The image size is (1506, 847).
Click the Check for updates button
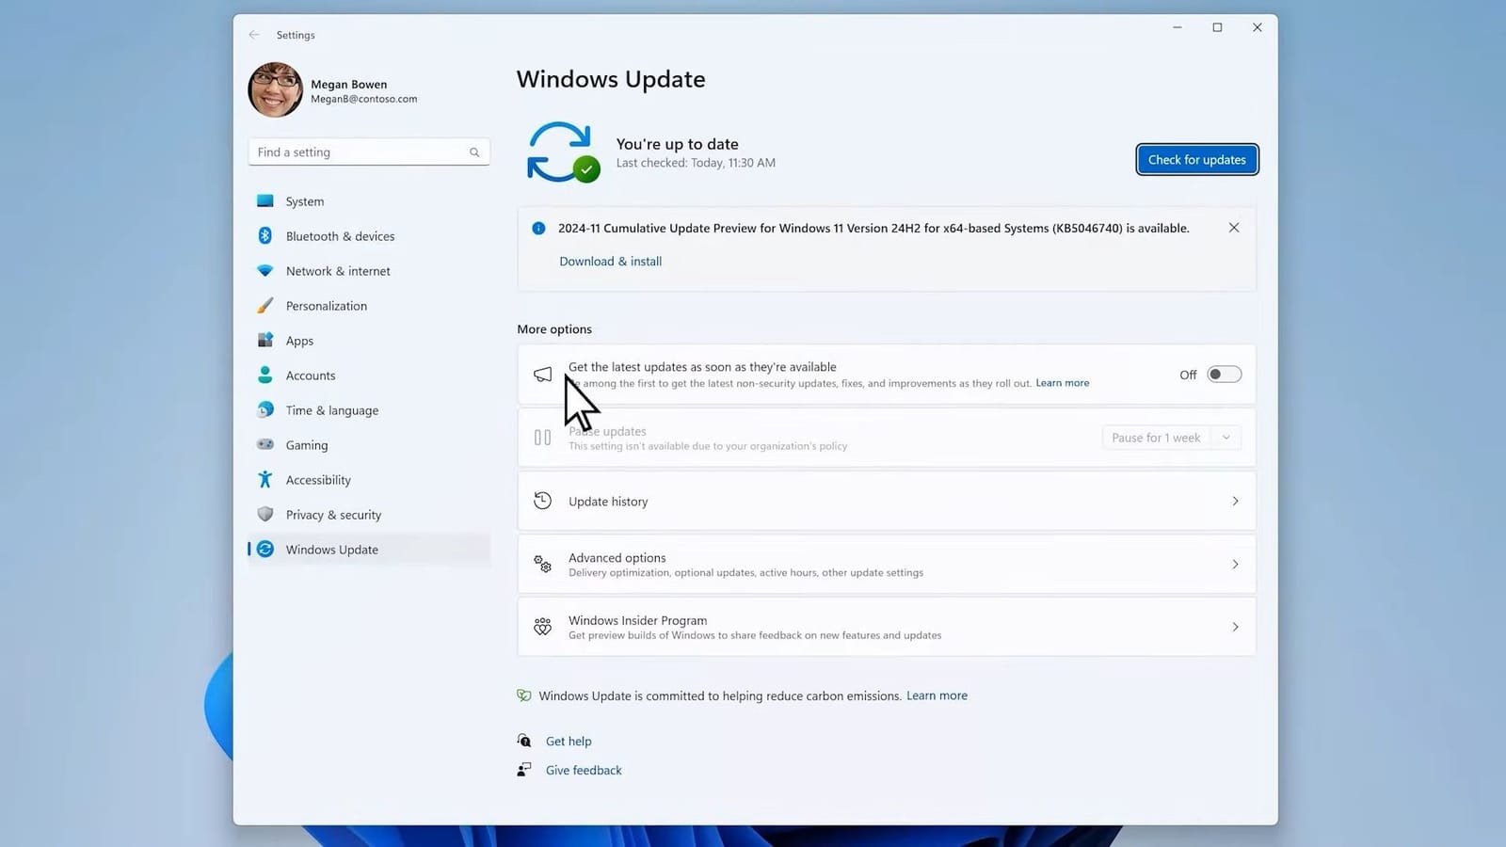click(1196, 159)
